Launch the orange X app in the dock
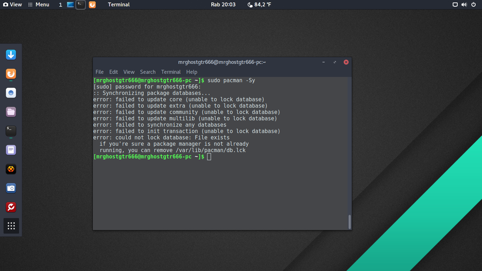The image size is (482, 271). [11, 169]
